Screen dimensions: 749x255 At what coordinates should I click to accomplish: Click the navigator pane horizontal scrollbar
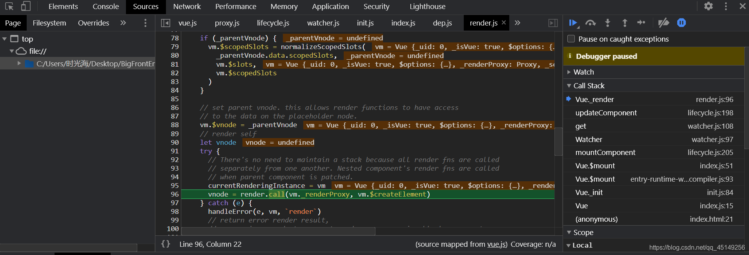click(69, 248)
